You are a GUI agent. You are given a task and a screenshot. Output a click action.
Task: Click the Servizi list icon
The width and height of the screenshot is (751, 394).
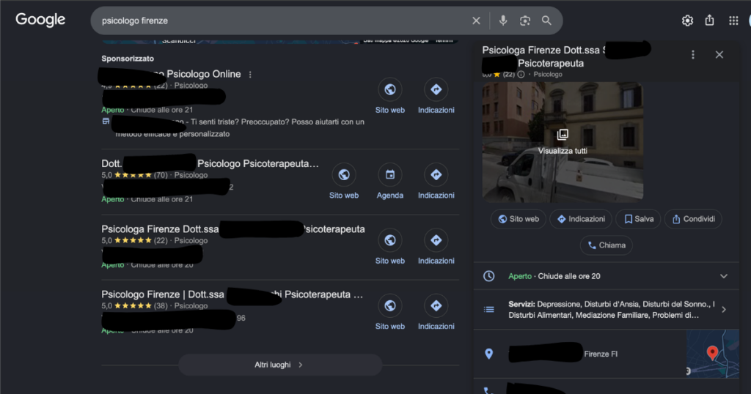[x=488, y=309]
